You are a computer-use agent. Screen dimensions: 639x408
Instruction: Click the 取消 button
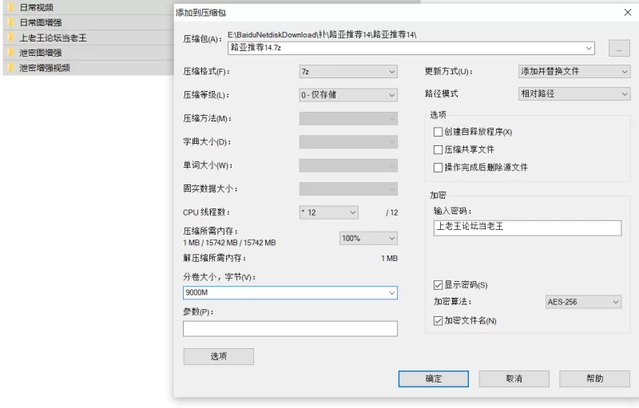(x=514, y=378)
